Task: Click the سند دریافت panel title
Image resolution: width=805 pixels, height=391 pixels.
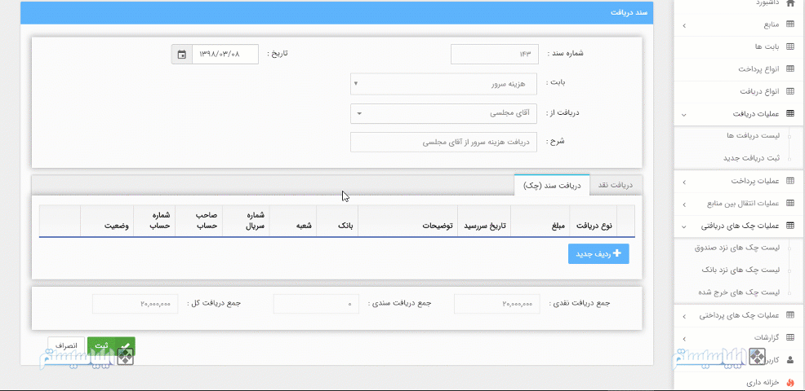Action: 629,13
